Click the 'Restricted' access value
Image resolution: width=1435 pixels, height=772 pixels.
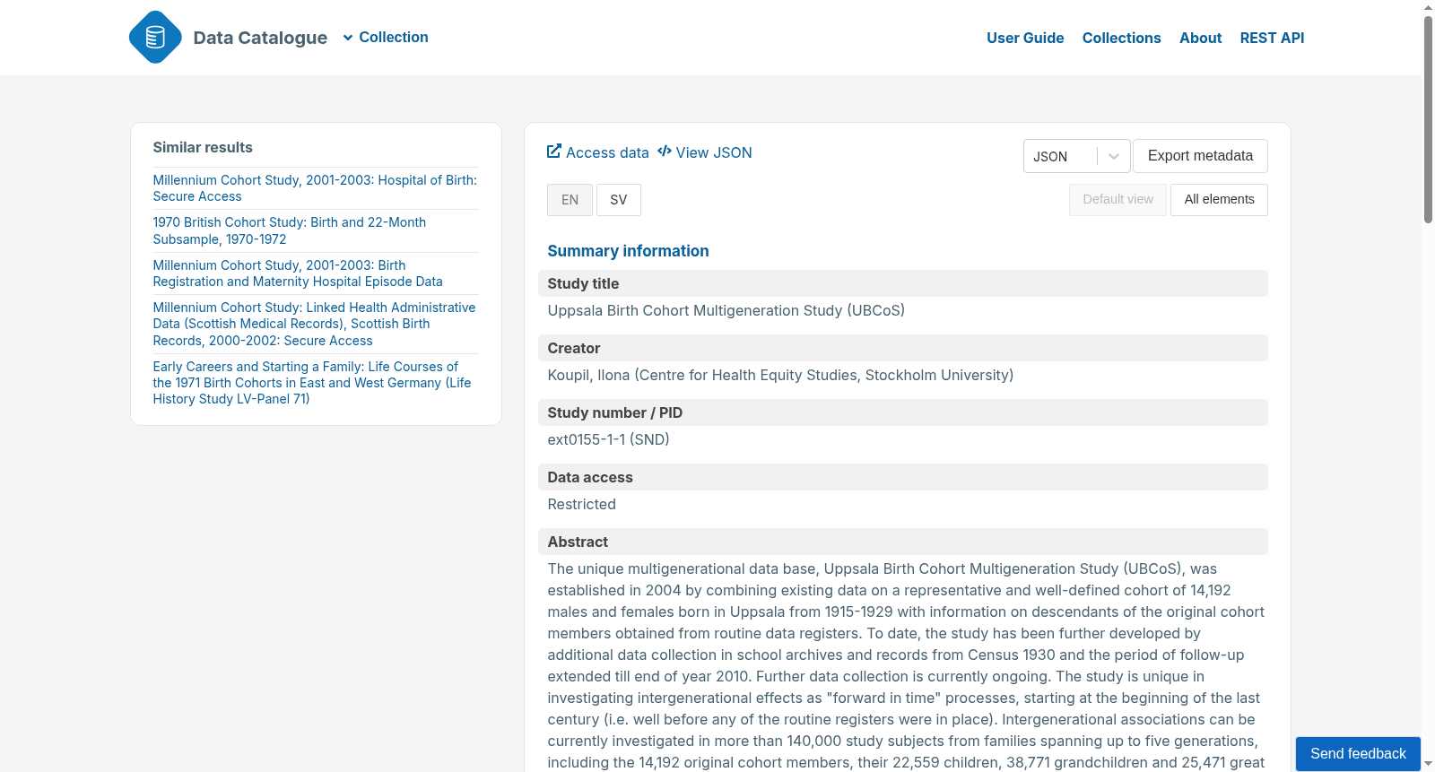[x=581, y=504]
